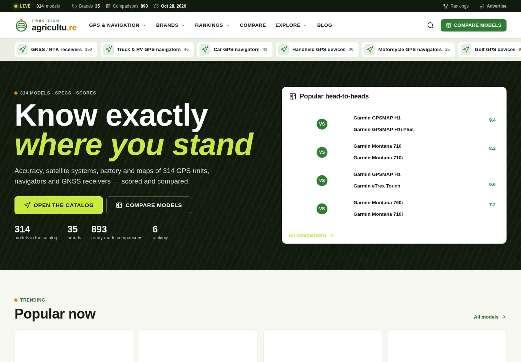
Task: Click VS badge for Montana 760i vs 710i
Action: tap(322, 209)
